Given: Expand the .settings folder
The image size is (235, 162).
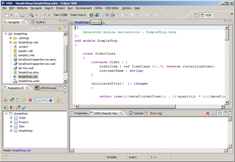Looking at the screenshot, I should click(11, 38).
